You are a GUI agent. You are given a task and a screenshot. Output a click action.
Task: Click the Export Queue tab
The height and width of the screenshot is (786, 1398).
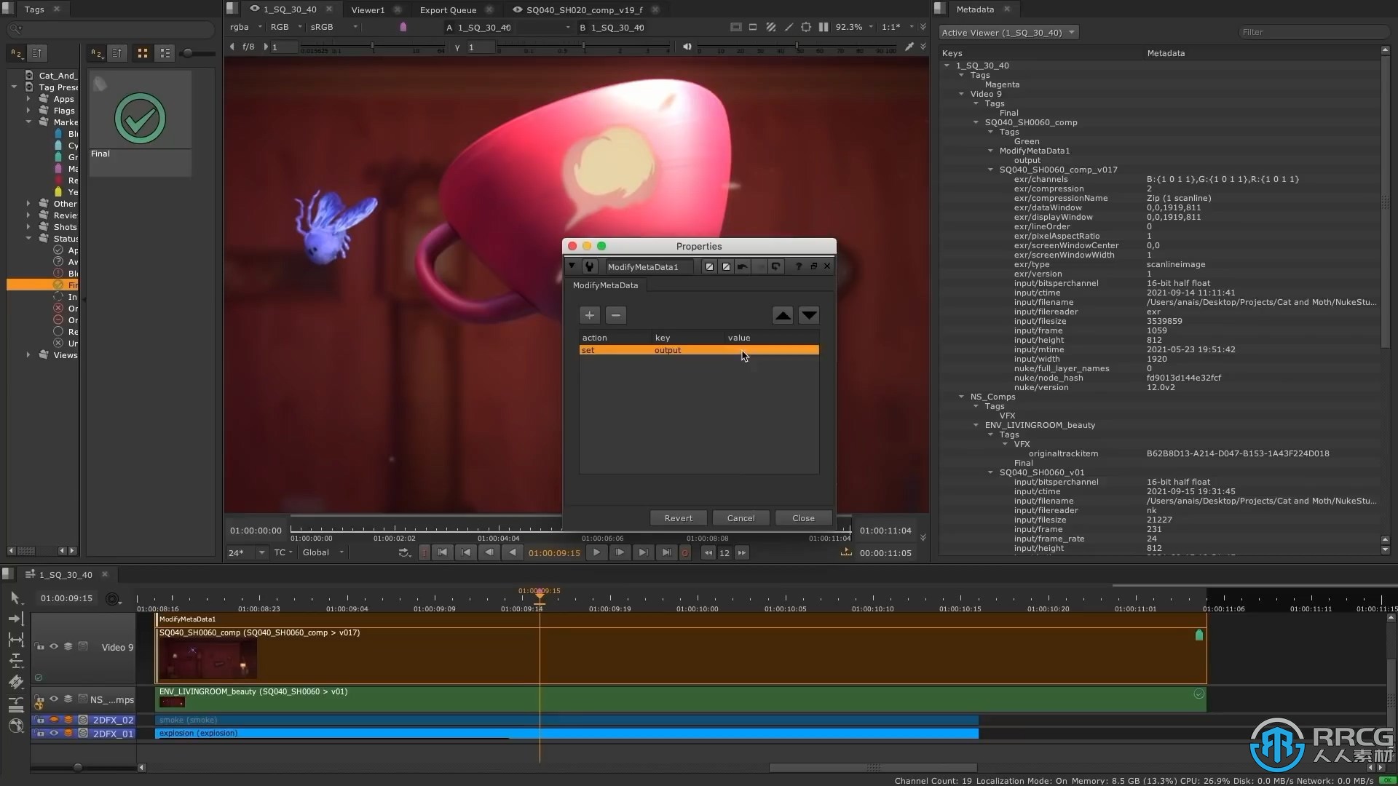click(448, 9)
